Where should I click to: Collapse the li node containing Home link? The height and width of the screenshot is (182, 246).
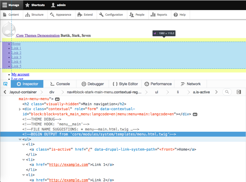tap(24, 145)
